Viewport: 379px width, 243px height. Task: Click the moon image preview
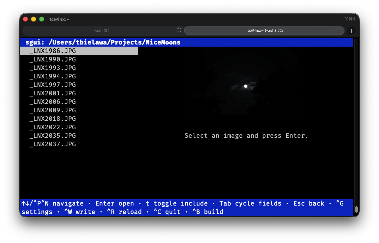(246, 81)
